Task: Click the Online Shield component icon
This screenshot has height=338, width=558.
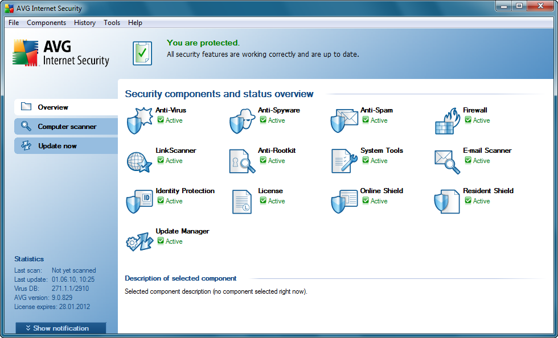Action: (344, 201)
